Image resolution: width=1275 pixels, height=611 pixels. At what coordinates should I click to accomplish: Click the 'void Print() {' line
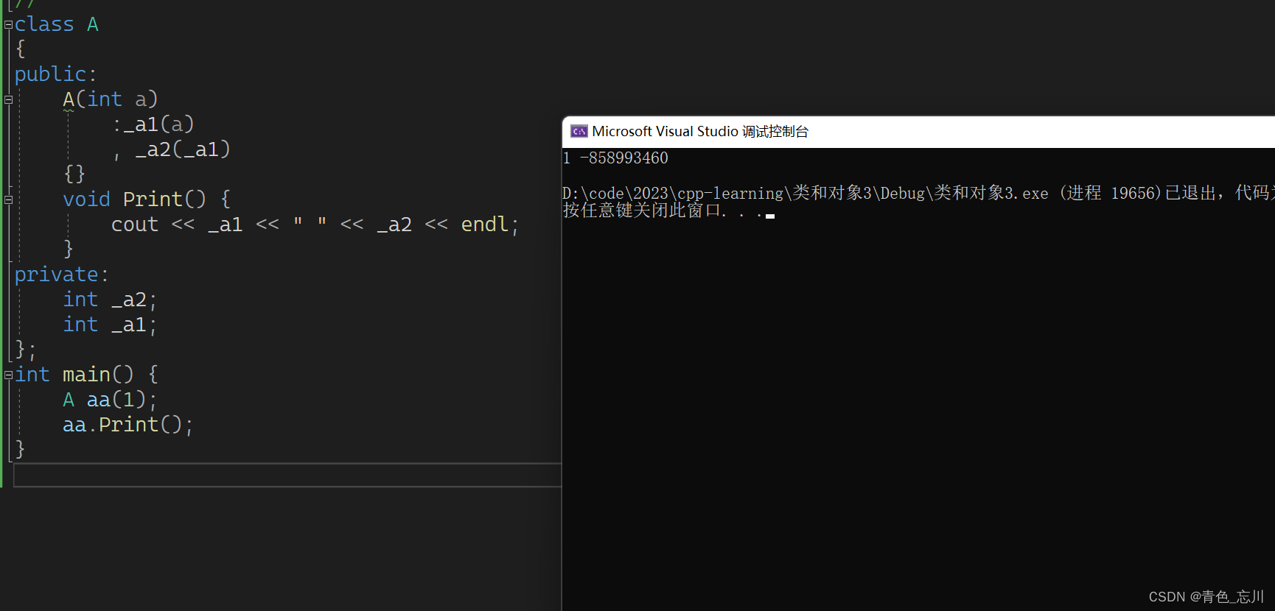click(x=147, y=199)
